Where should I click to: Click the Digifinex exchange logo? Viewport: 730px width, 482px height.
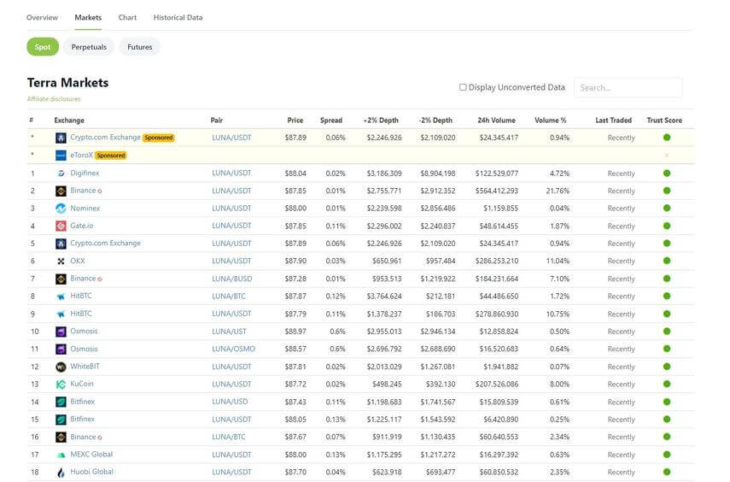(x=61, y=173)
